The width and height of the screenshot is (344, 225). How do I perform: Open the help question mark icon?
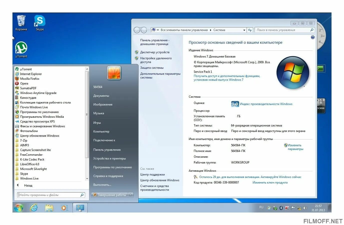point(313,37)
